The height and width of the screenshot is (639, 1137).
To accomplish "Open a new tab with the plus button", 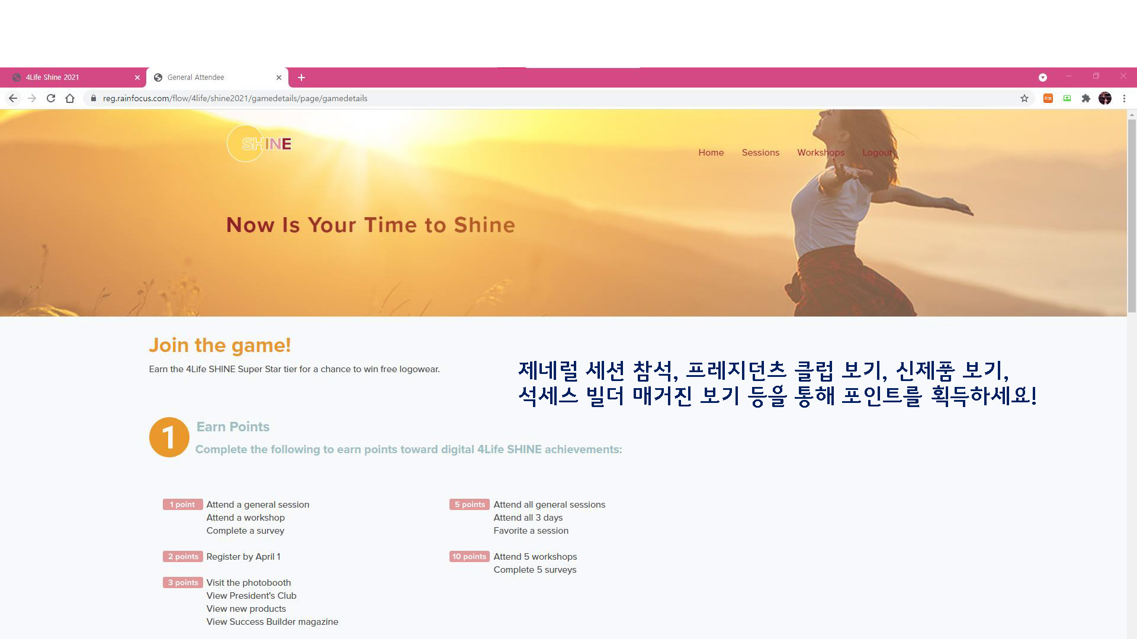I will pyautogui.click(x=301, y=78).
